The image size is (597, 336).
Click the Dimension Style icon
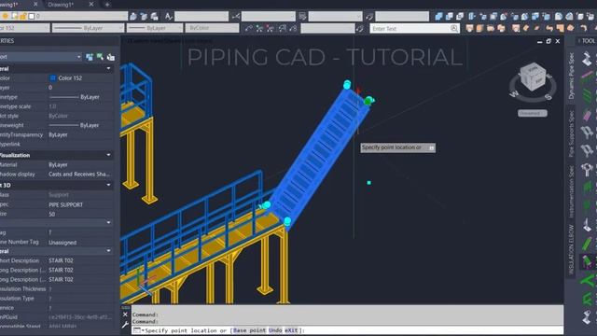coord(235,17)
